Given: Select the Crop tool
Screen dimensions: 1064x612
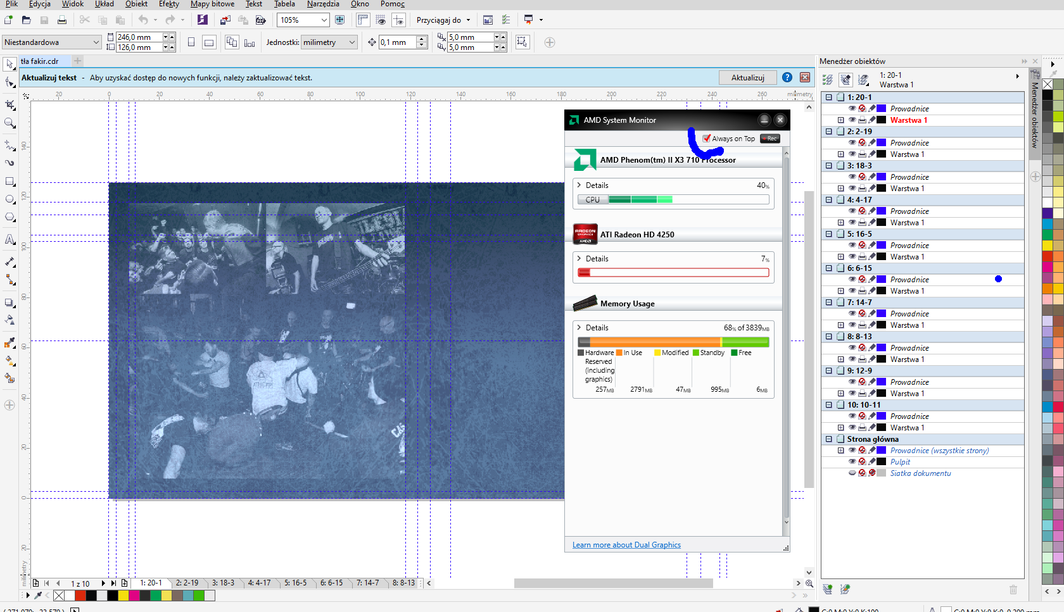Looking at the screenshot, I should (x=9, y=104).
